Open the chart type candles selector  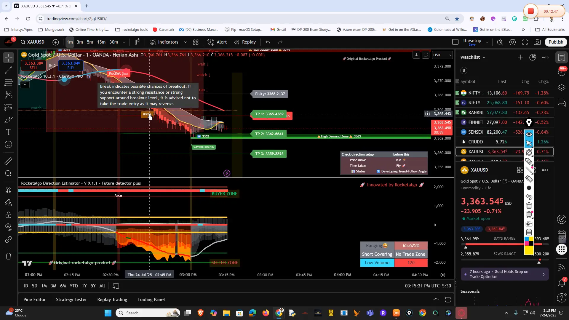click(x=137, y=42)
